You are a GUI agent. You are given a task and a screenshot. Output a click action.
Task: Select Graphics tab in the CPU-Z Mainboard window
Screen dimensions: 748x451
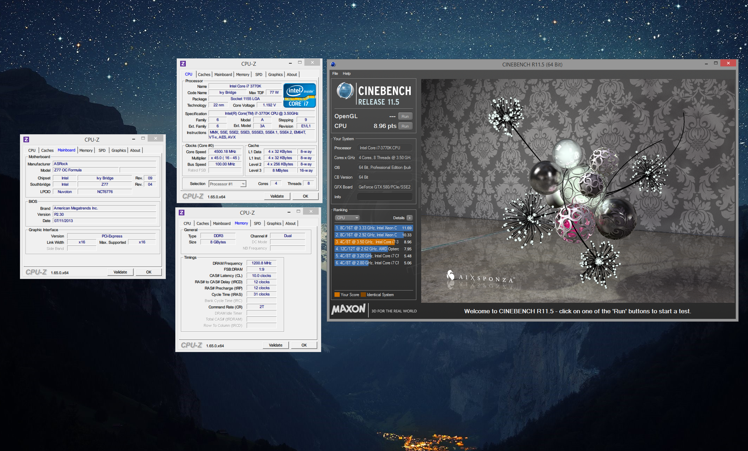(x=119, y=150)
